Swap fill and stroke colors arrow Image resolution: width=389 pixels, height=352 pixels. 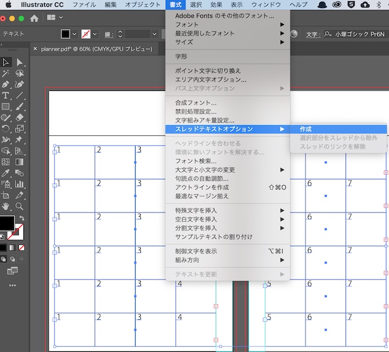(22, 218)
